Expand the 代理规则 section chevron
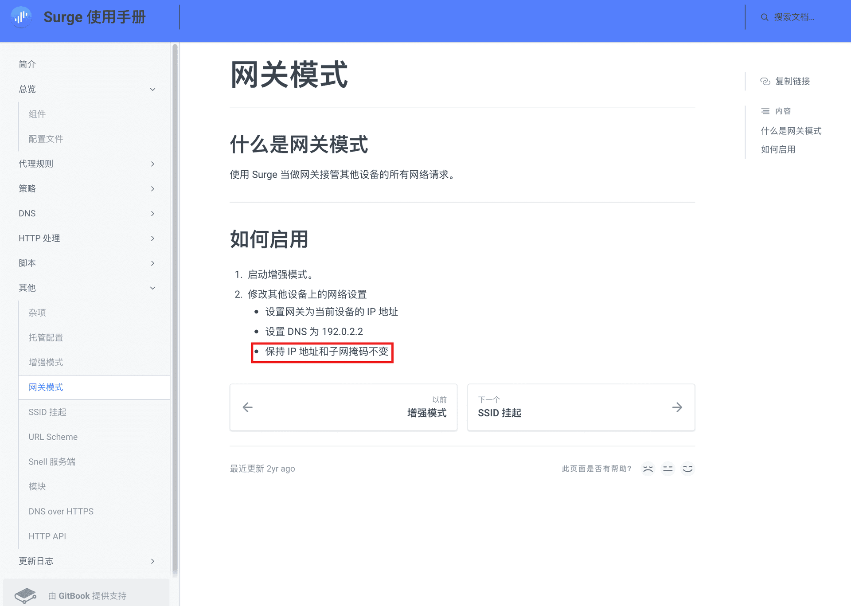 click(152, 164)
